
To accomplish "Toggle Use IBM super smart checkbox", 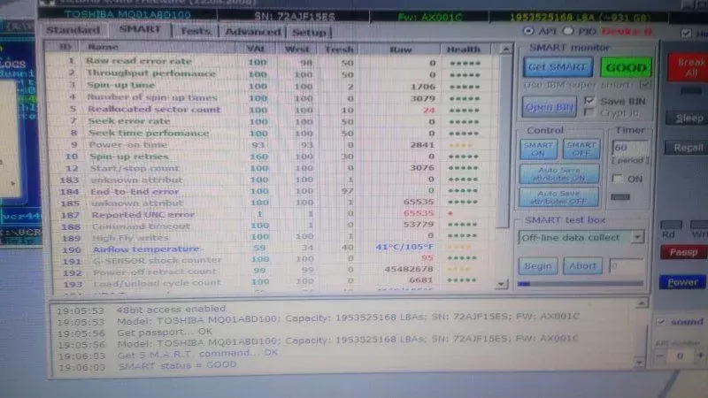I will [x=645, y=84].
